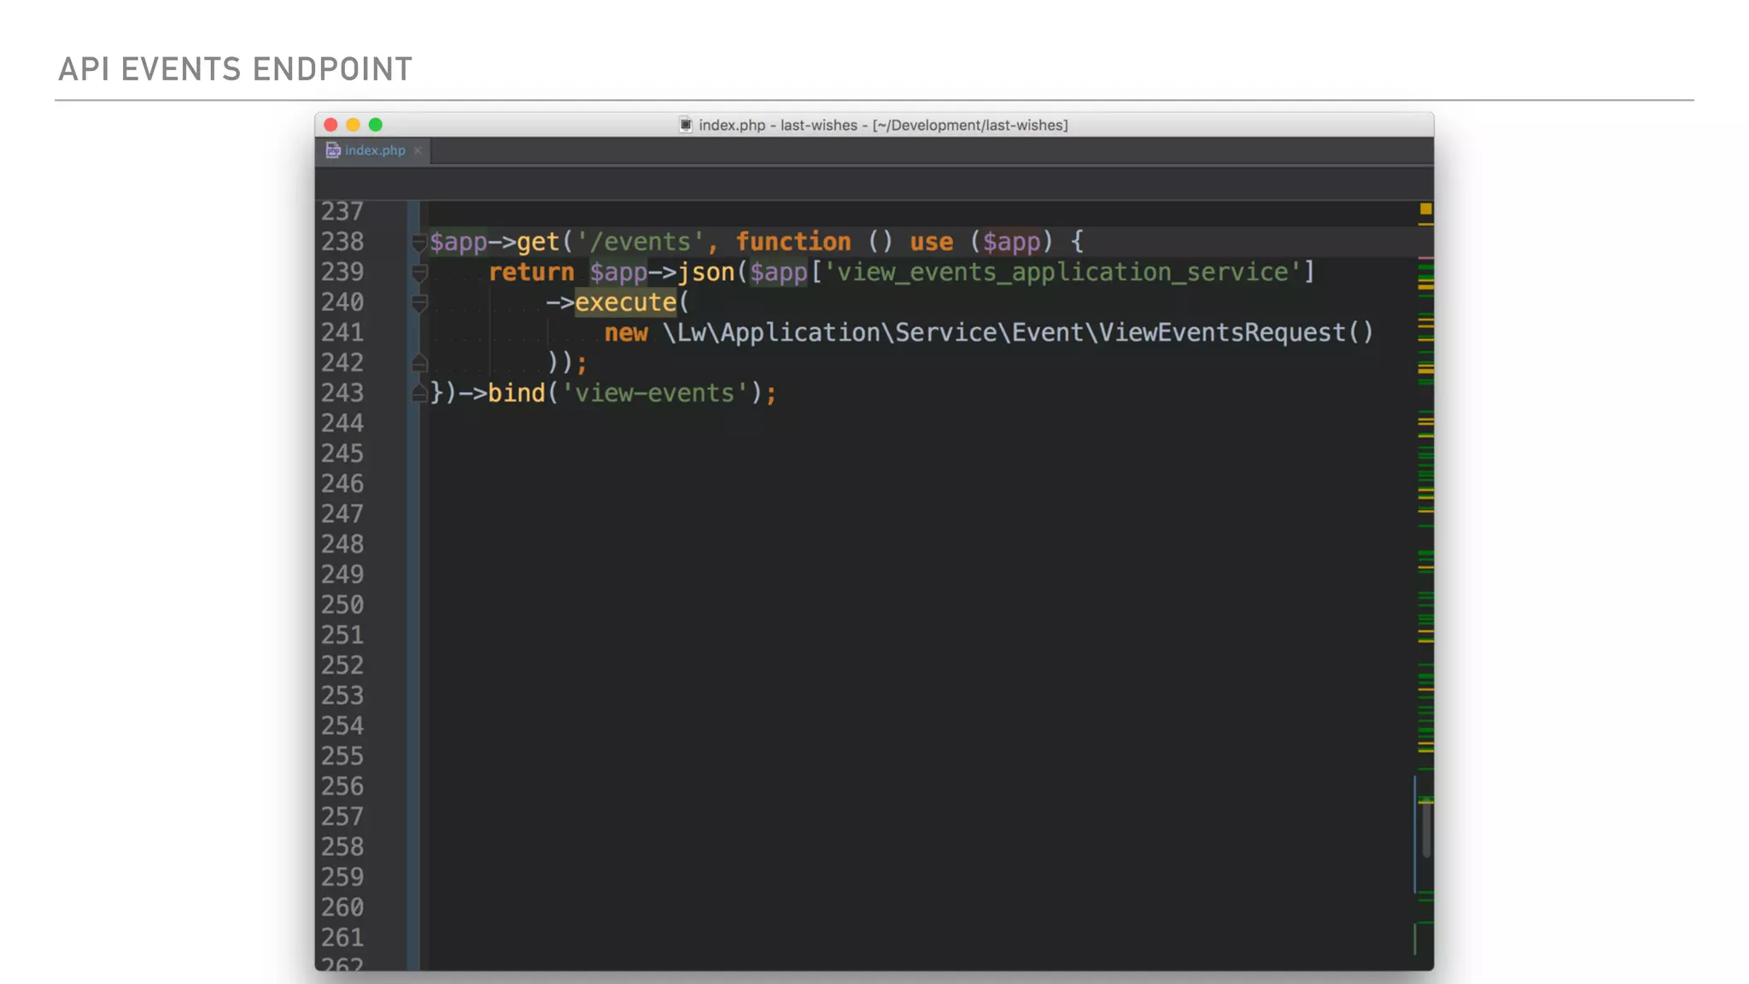Close the index.php tab
Viewport: 1749px width, 984px height.
pyautogui.click(x=418, y=150)
